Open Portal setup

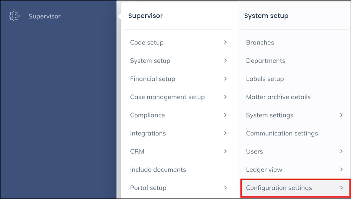pos(148,188)
